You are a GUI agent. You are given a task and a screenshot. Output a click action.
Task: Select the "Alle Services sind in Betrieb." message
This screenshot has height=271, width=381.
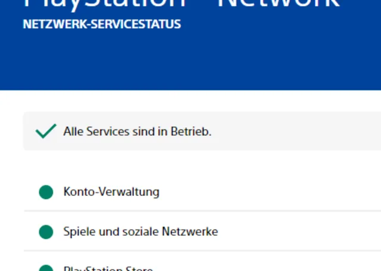137,131
